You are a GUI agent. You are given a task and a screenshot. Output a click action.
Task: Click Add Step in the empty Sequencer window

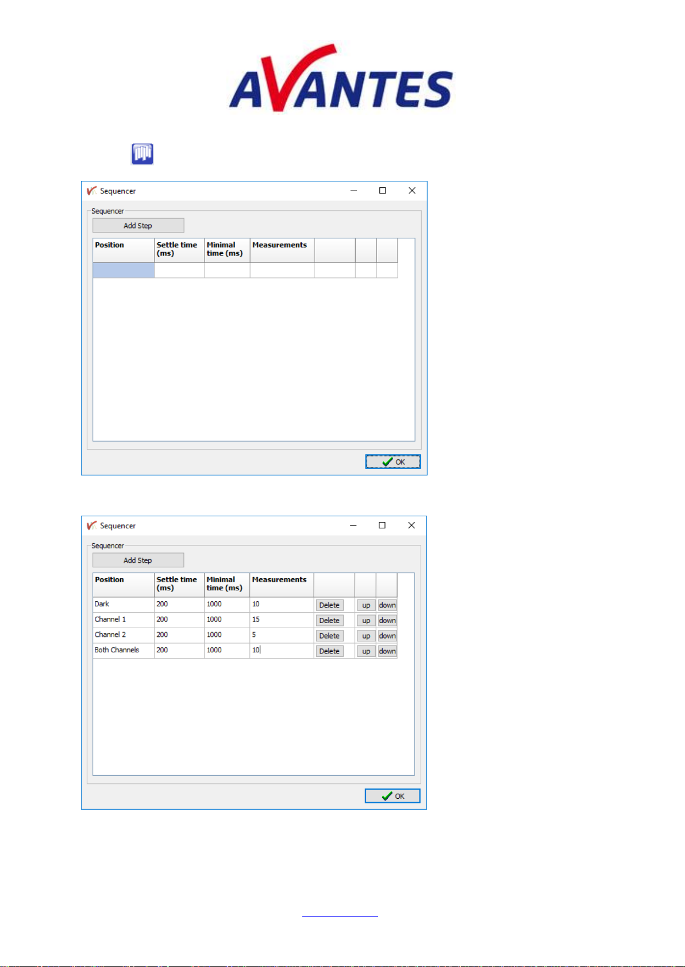pos(138,226)
